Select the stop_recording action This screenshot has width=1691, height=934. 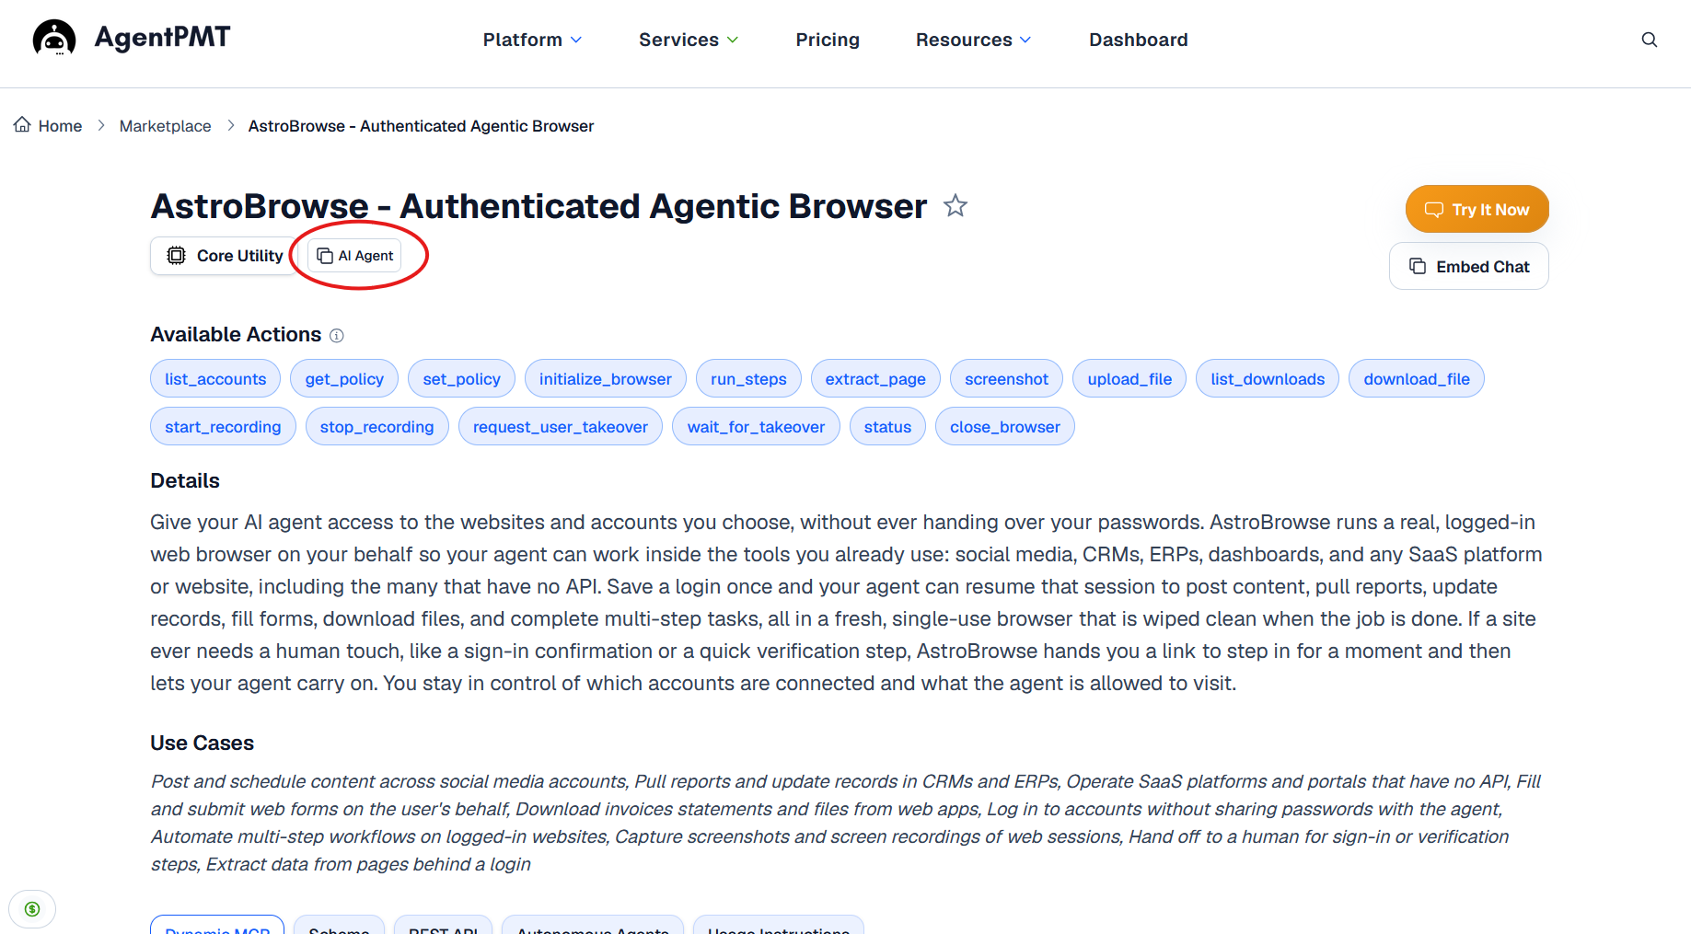[376, 426]
